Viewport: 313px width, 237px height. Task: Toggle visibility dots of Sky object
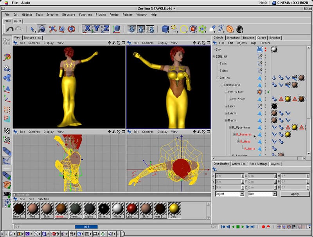pyautogui.click(x=266, y=49)
